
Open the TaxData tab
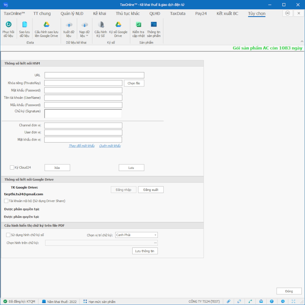[178, 13]
